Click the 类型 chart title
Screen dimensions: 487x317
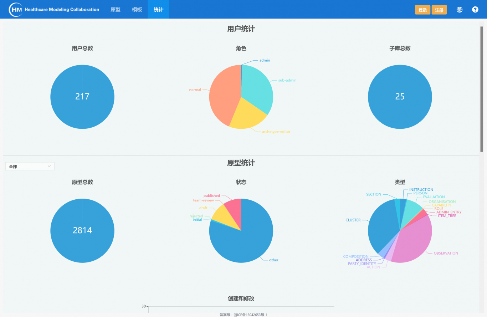pyautogui.click(x=400, y=182)
